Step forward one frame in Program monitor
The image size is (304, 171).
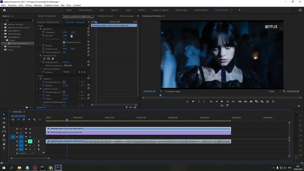[228, 101]
